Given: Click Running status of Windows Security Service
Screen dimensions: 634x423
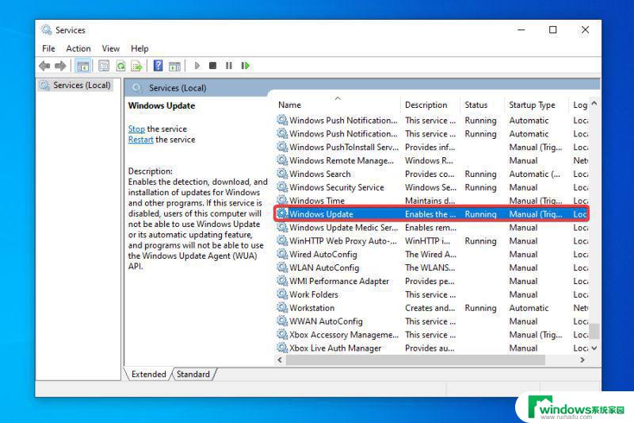Looking at the screenshot, I should (480, 187).
